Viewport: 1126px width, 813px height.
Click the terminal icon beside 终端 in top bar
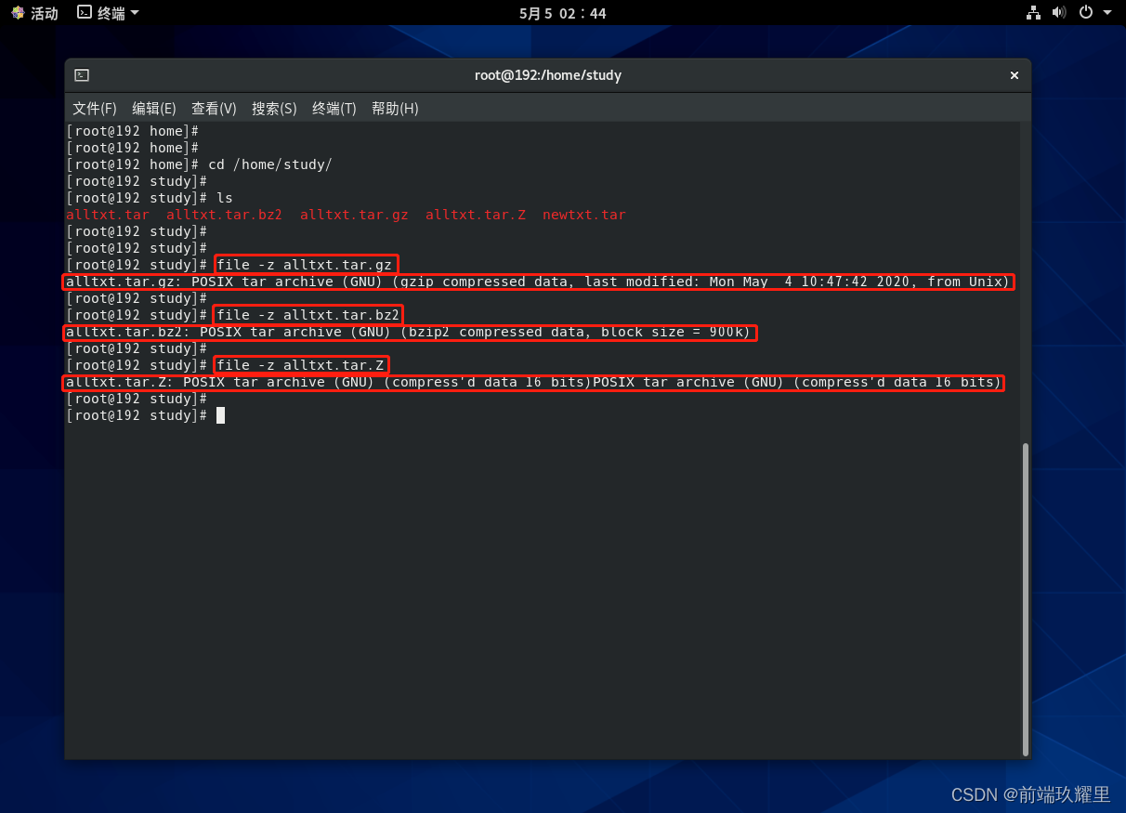tap(85, 13)
